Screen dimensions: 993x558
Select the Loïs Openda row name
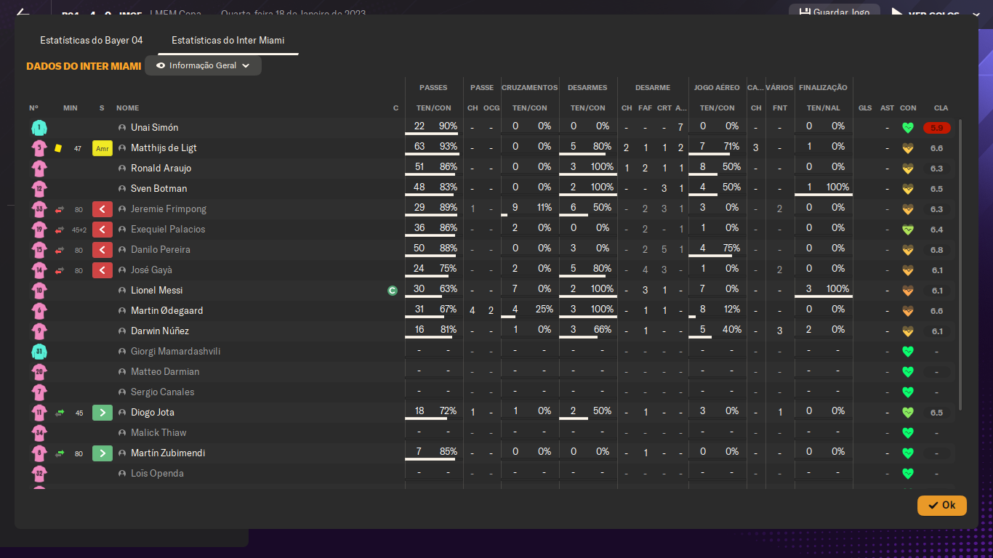point(157,474)
